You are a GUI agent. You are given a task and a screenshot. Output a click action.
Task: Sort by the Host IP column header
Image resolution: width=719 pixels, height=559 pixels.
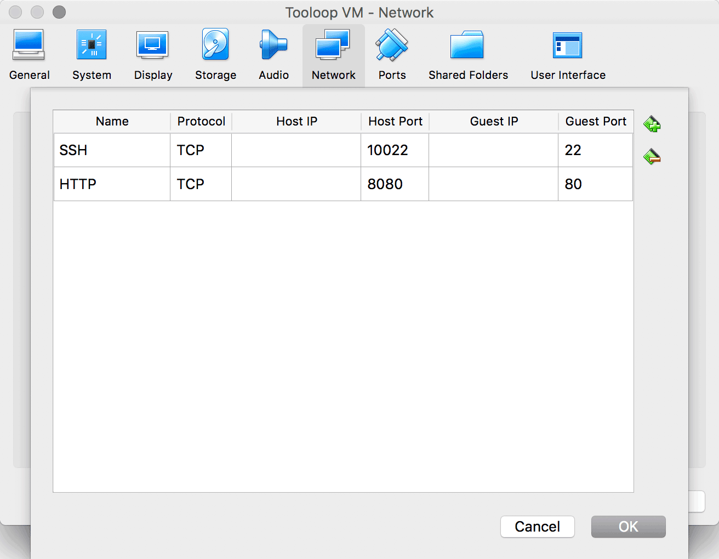pos(296,122)
